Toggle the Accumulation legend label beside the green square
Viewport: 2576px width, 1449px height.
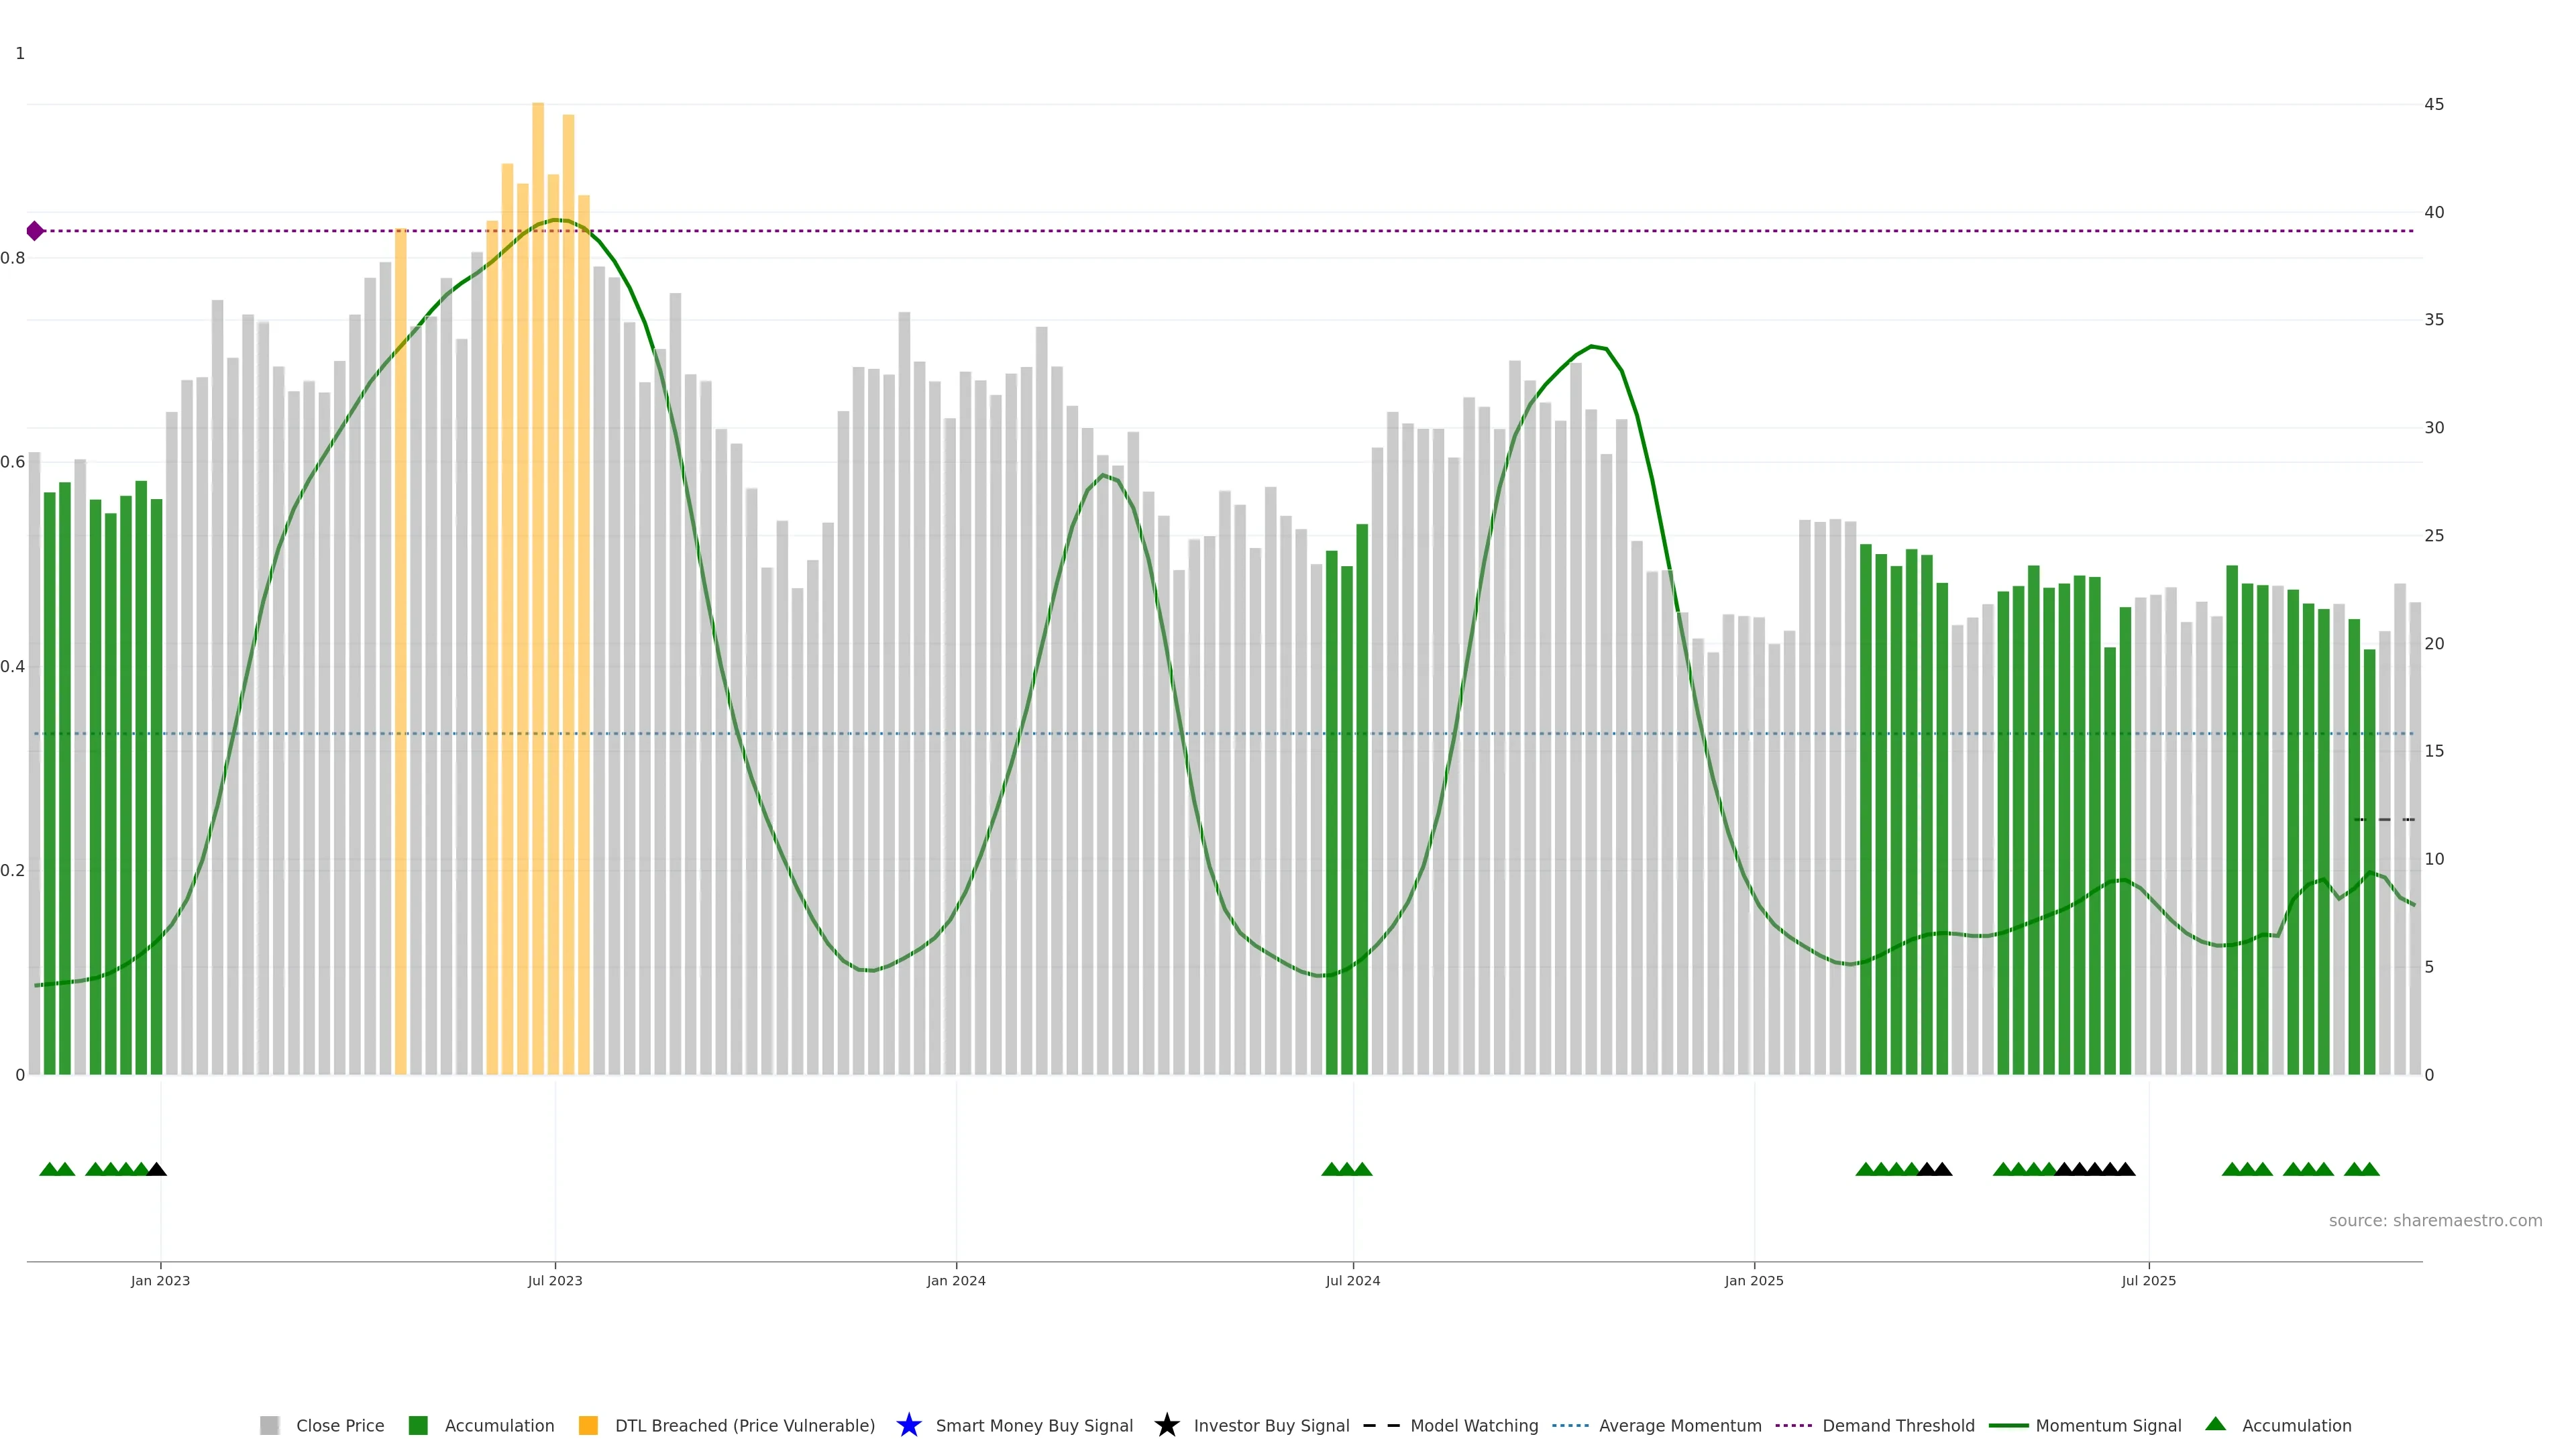tap(499, 1425)
